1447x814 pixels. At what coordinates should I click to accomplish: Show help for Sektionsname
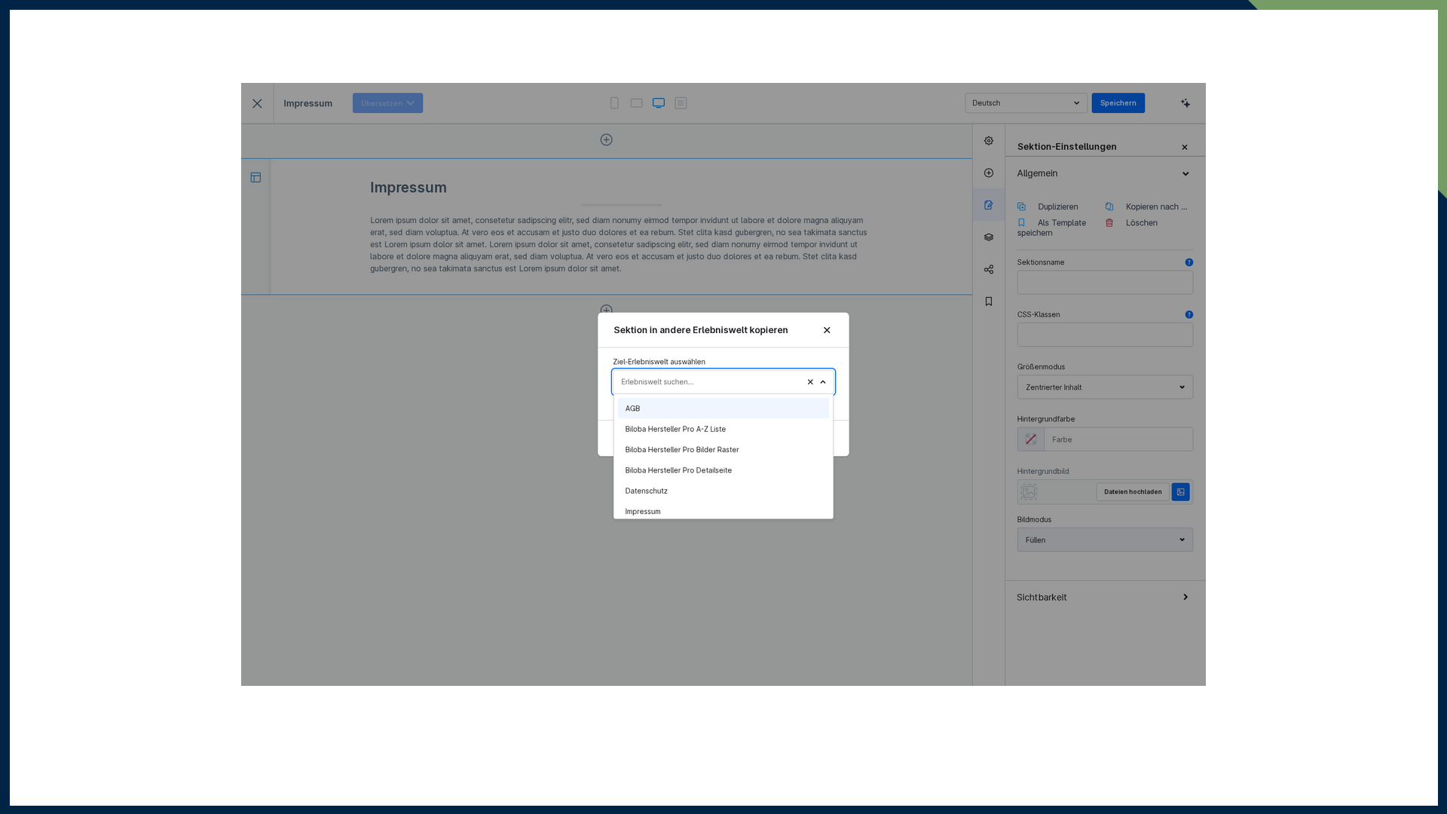pos(1188,262)
